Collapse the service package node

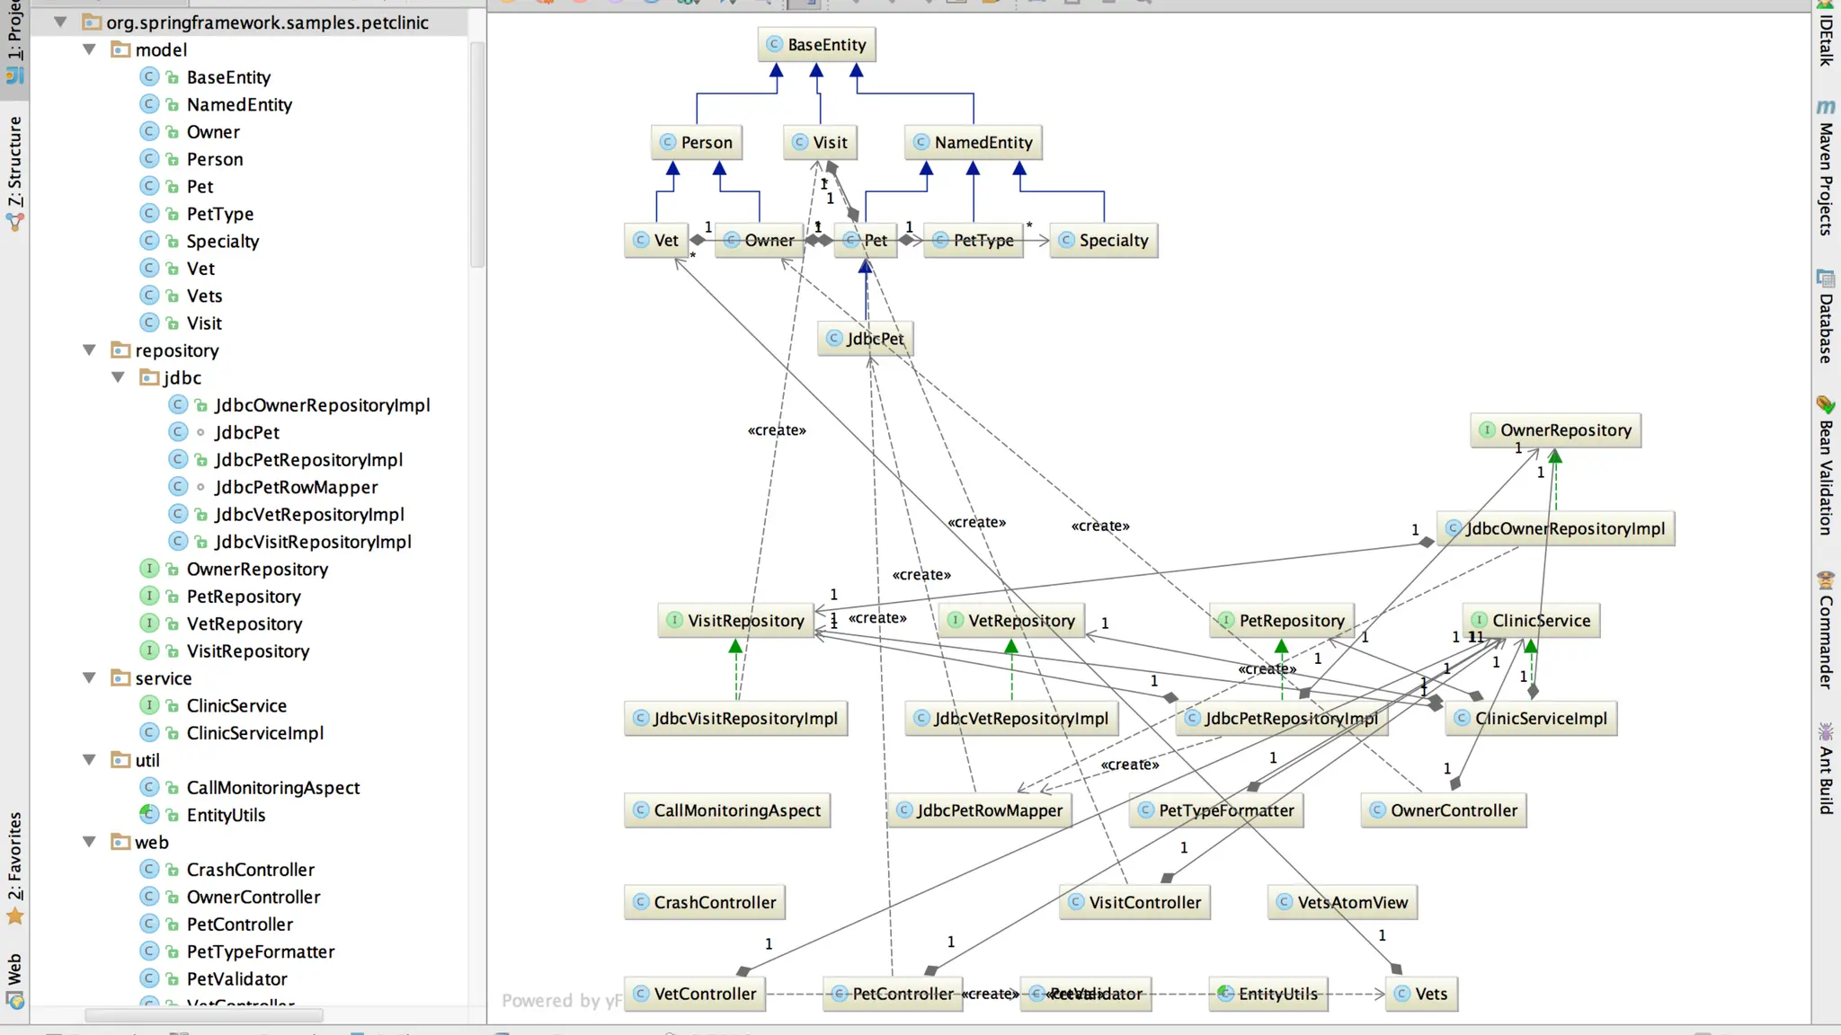[89, 678]
